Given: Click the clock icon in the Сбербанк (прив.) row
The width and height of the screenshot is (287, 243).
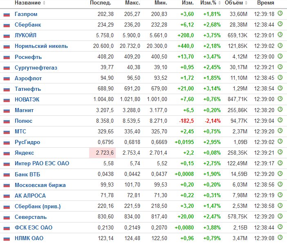Looking at the screenshot, I should tap(280, 205).
